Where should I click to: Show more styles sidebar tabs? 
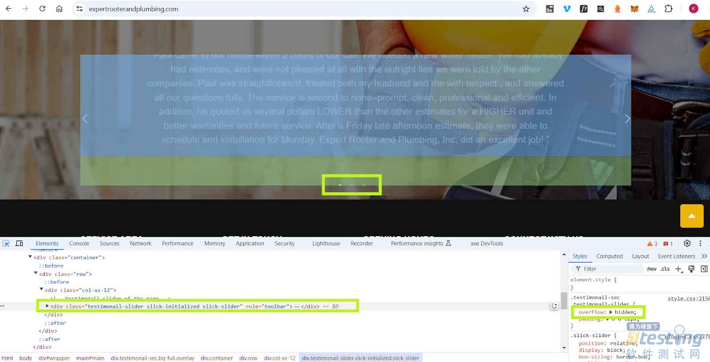pos(704,256)
